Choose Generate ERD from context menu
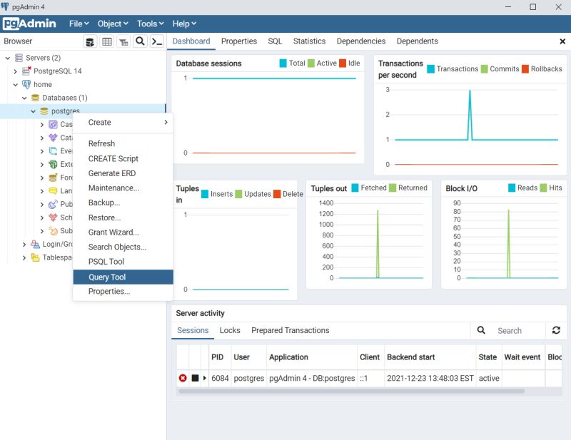The height and width of the screenshot is (440, 571). pos(123,173)
